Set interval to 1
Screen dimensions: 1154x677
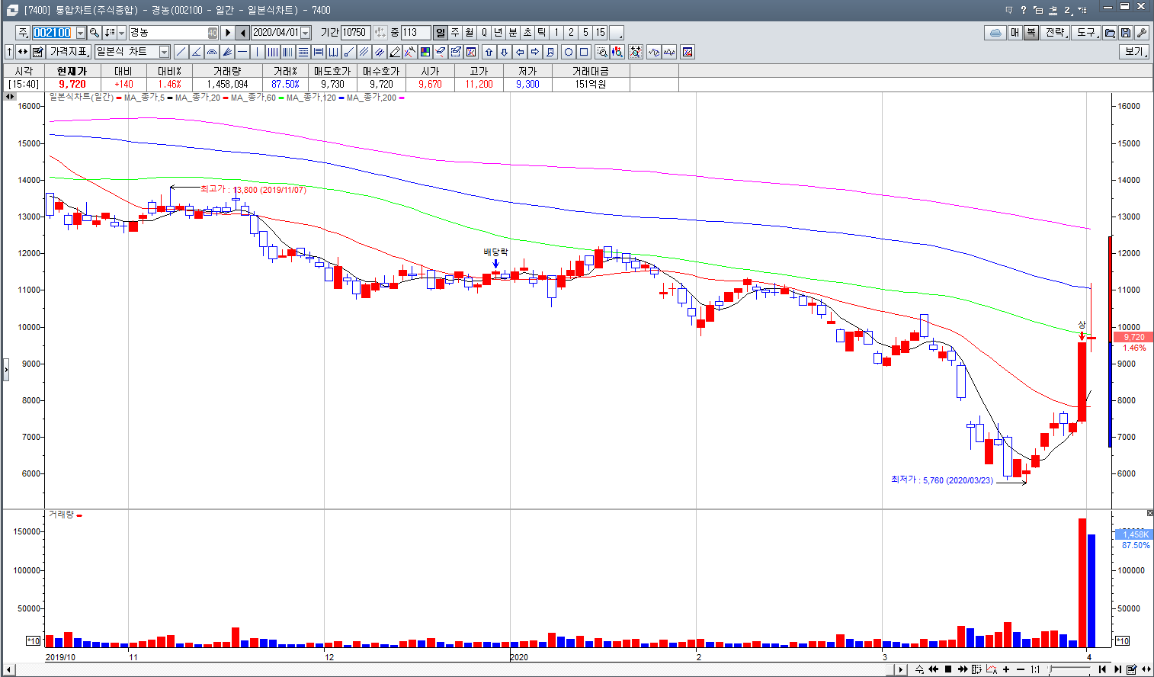(556, 33)
